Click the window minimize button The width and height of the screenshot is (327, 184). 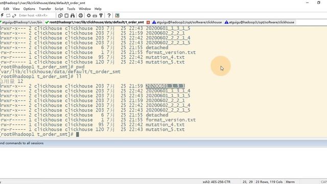(x=308, y=3)
